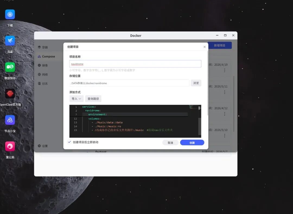Go to 容器 in the Docker sidebar
Viewport: 293px width, 214px height.
point(43,47)
